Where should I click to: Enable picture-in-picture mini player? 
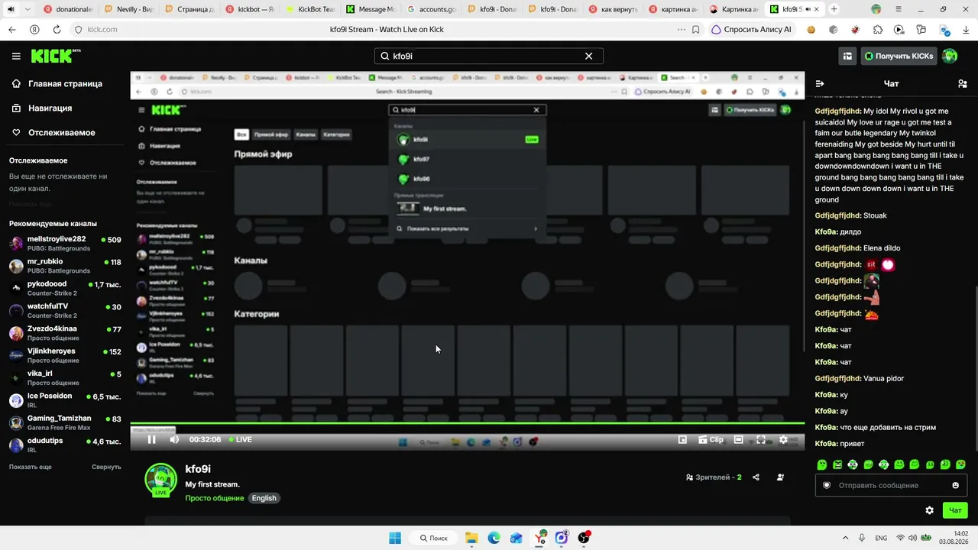(x=682, y=439)
